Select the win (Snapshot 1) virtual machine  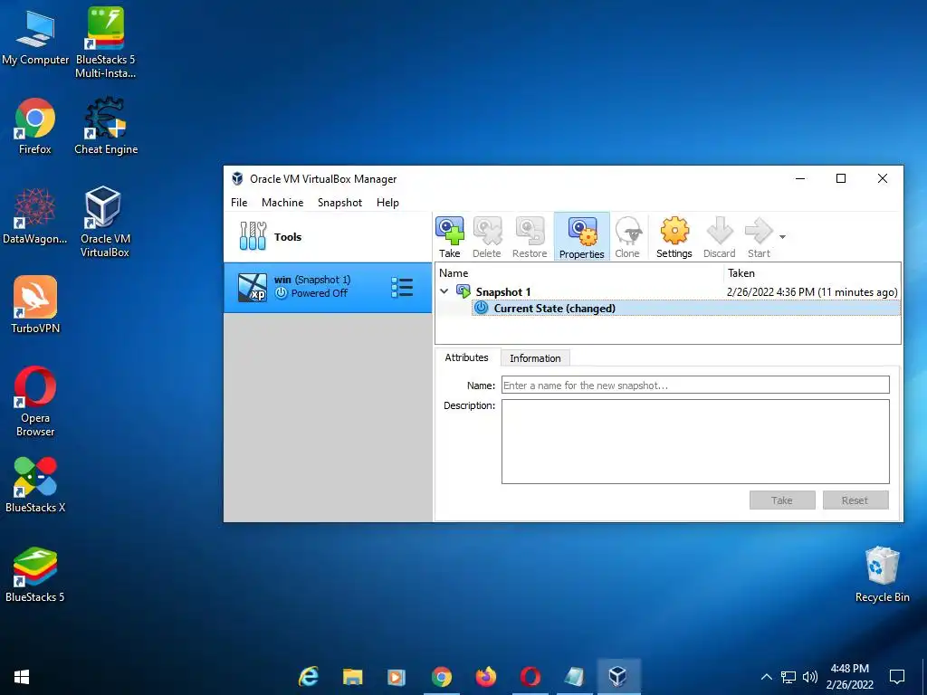[328, 287]
